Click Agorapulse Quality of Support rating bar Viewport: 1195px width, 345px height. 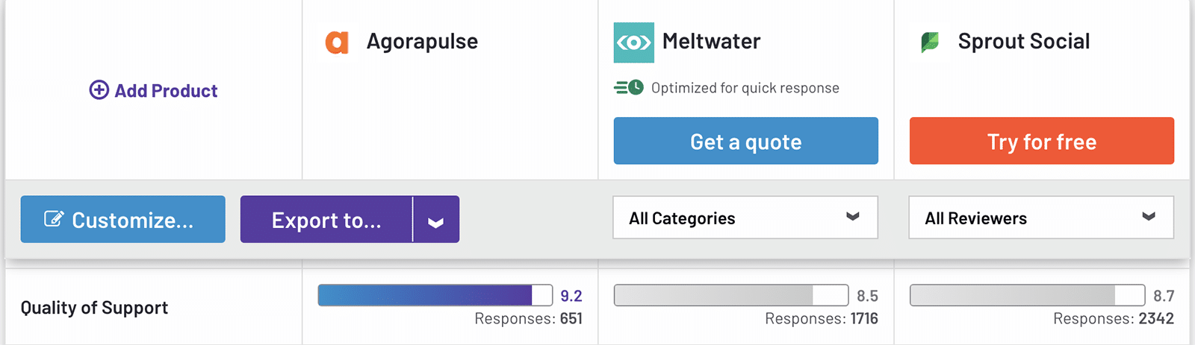pos(435,295)
